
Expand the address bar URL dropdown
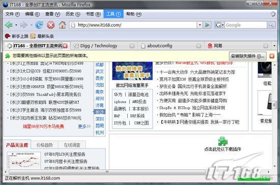200,25
